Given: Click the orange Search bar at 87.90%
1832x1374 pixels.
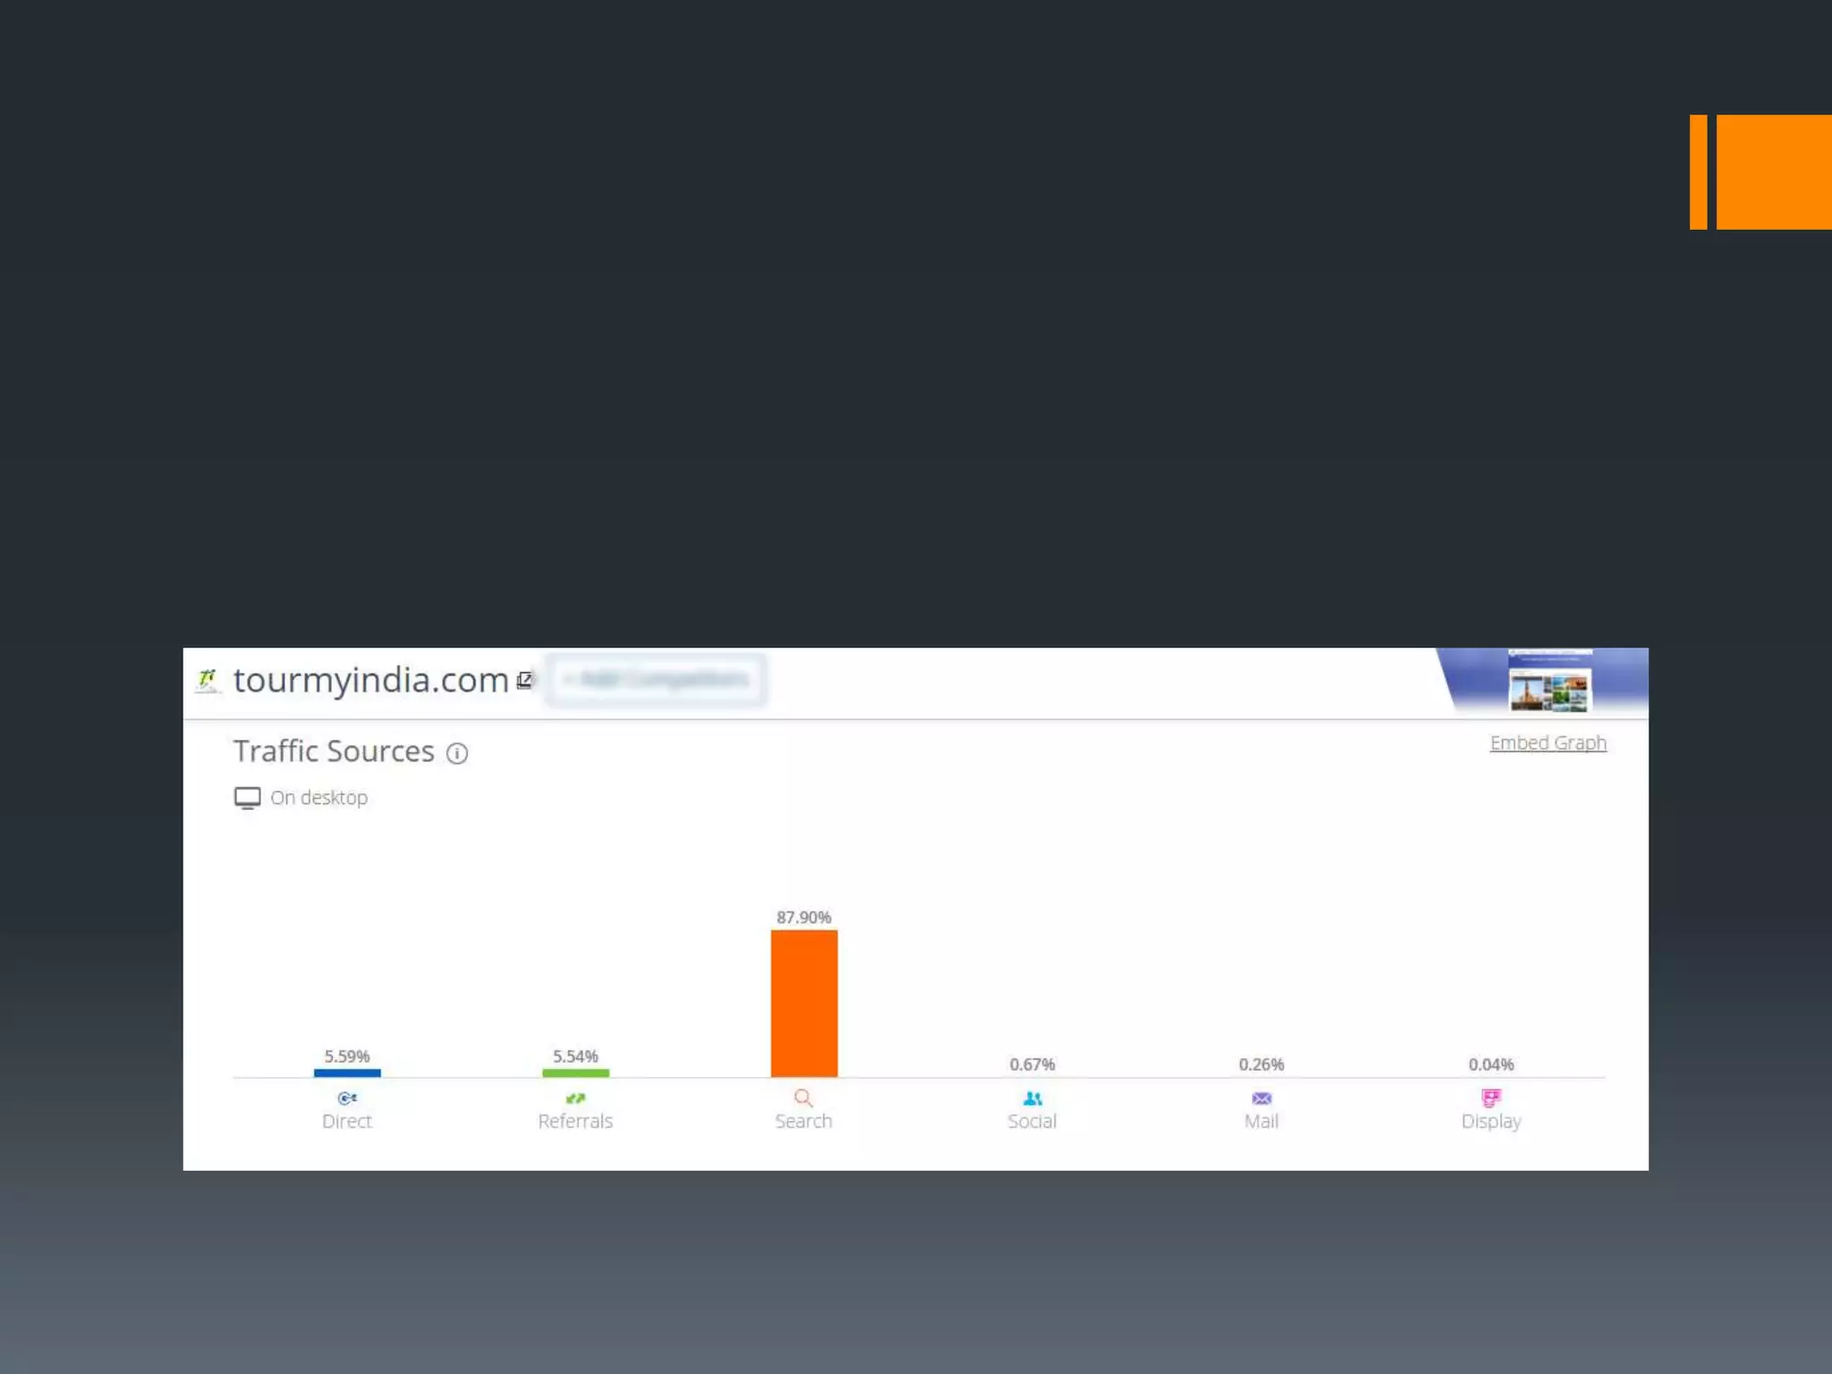Looking at the screenshot, I should [804, 1003].
